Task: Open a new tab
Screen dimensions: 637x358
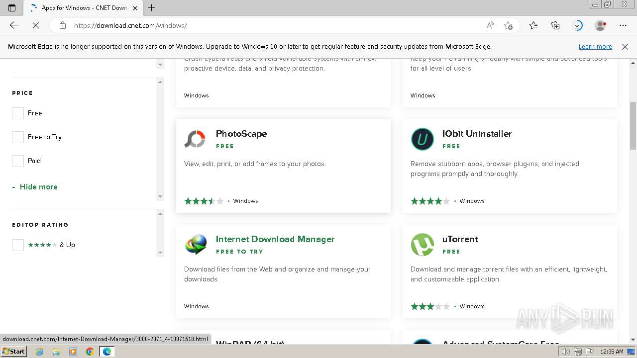Action: point(152,8)
